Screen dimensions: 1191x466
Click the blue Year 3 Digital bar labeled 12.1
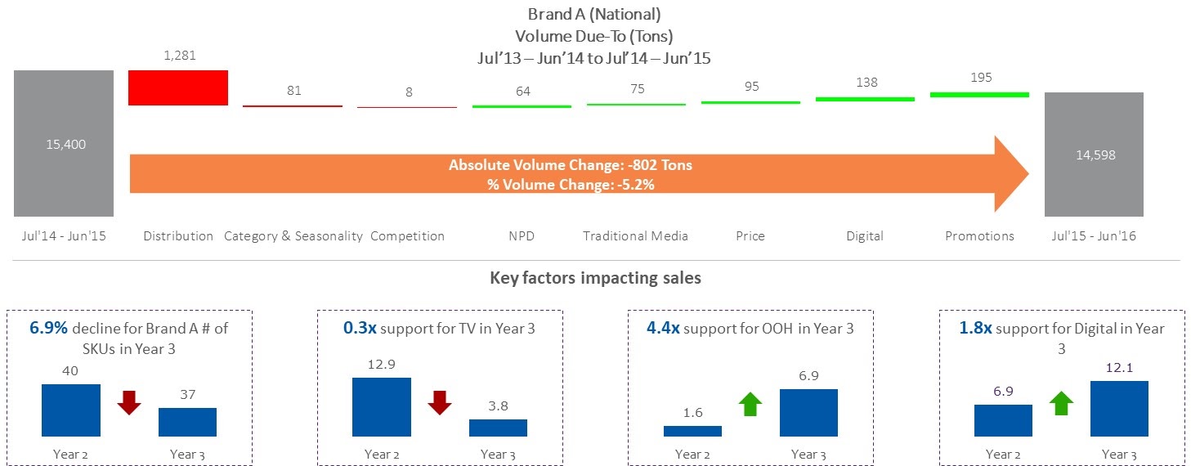coord(1119,409)
